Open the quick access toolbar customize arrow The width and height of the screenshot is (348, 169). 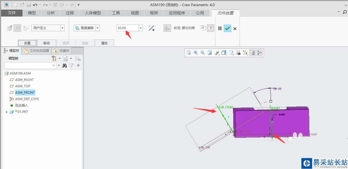[x=79, y=5]
